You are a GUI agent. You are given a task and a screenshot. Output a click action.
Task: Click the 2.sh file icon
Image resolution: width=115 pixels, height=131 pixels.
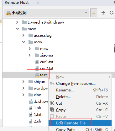(x=31, y=121)
